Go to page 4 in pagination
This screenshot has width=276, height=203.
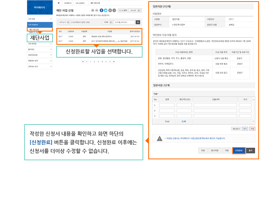coord(102,62)
